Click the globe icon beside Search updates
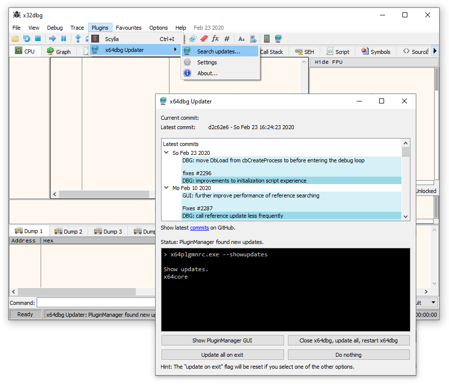 (x=187, y=51)
